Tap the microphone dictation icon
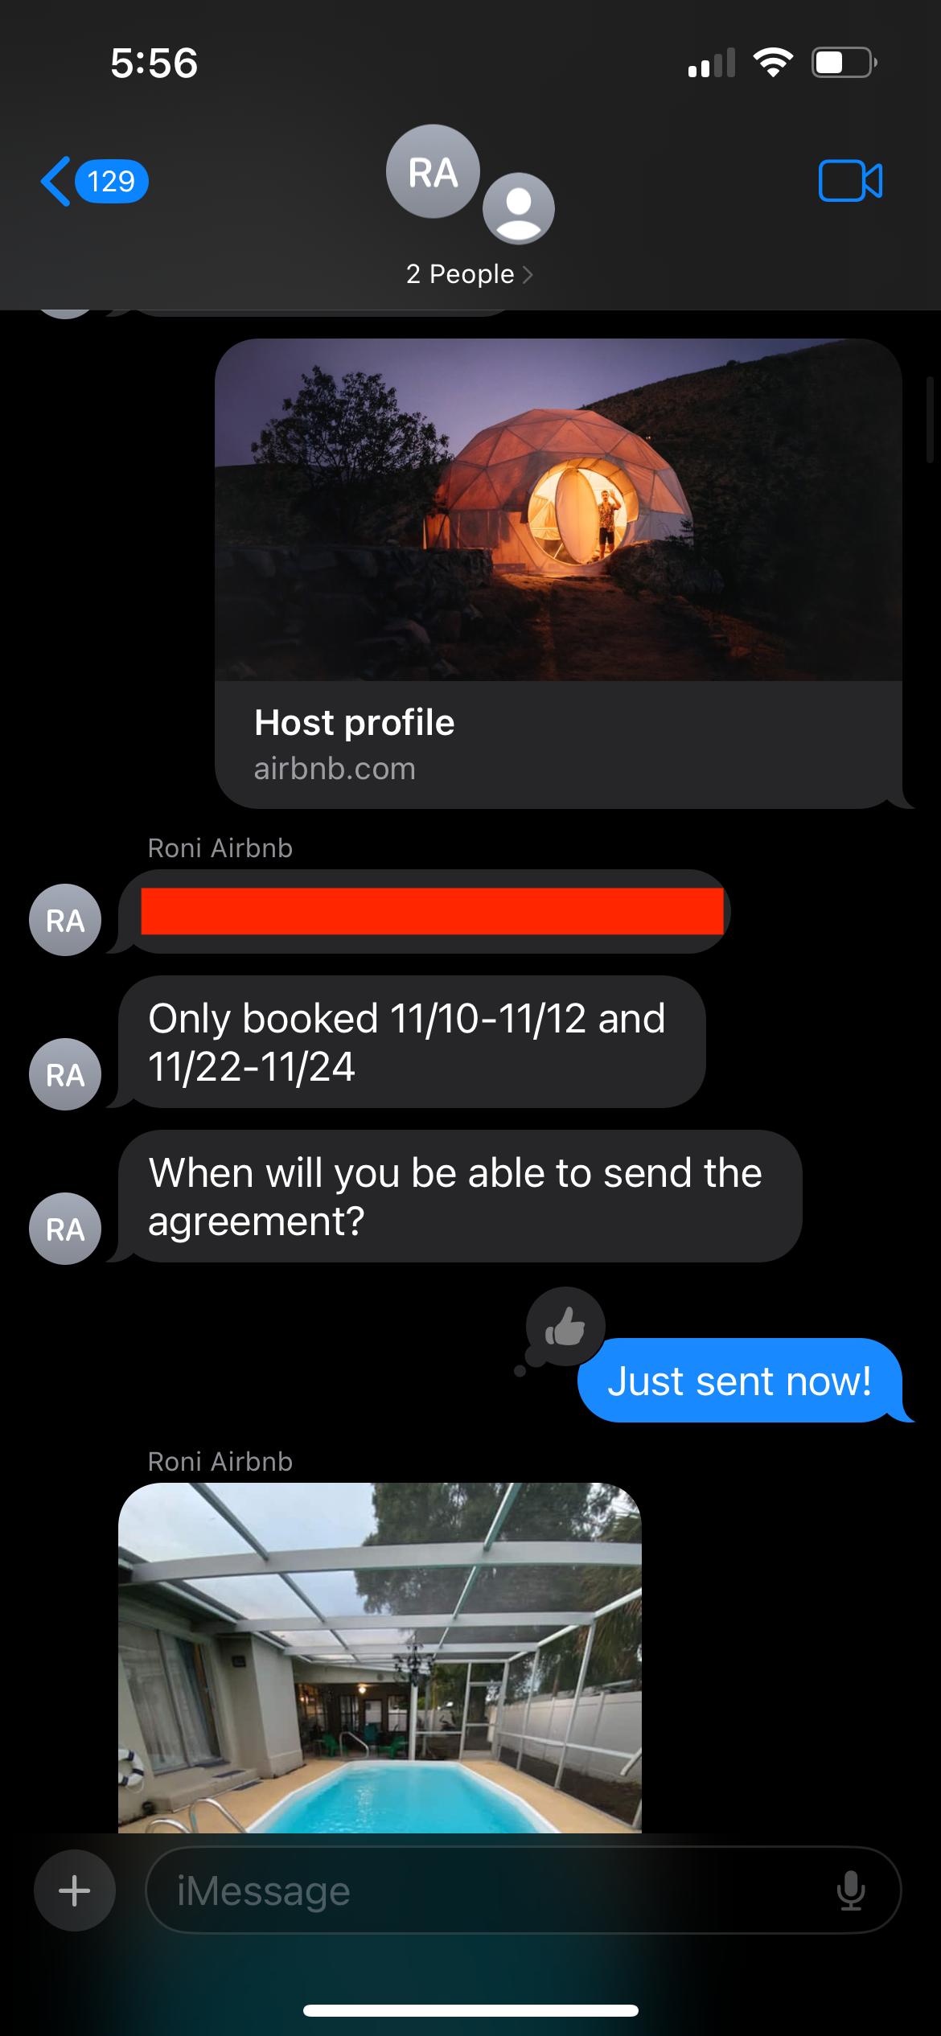The width and height of the screenshot is (941, 2036). [x=850, y=1890]
